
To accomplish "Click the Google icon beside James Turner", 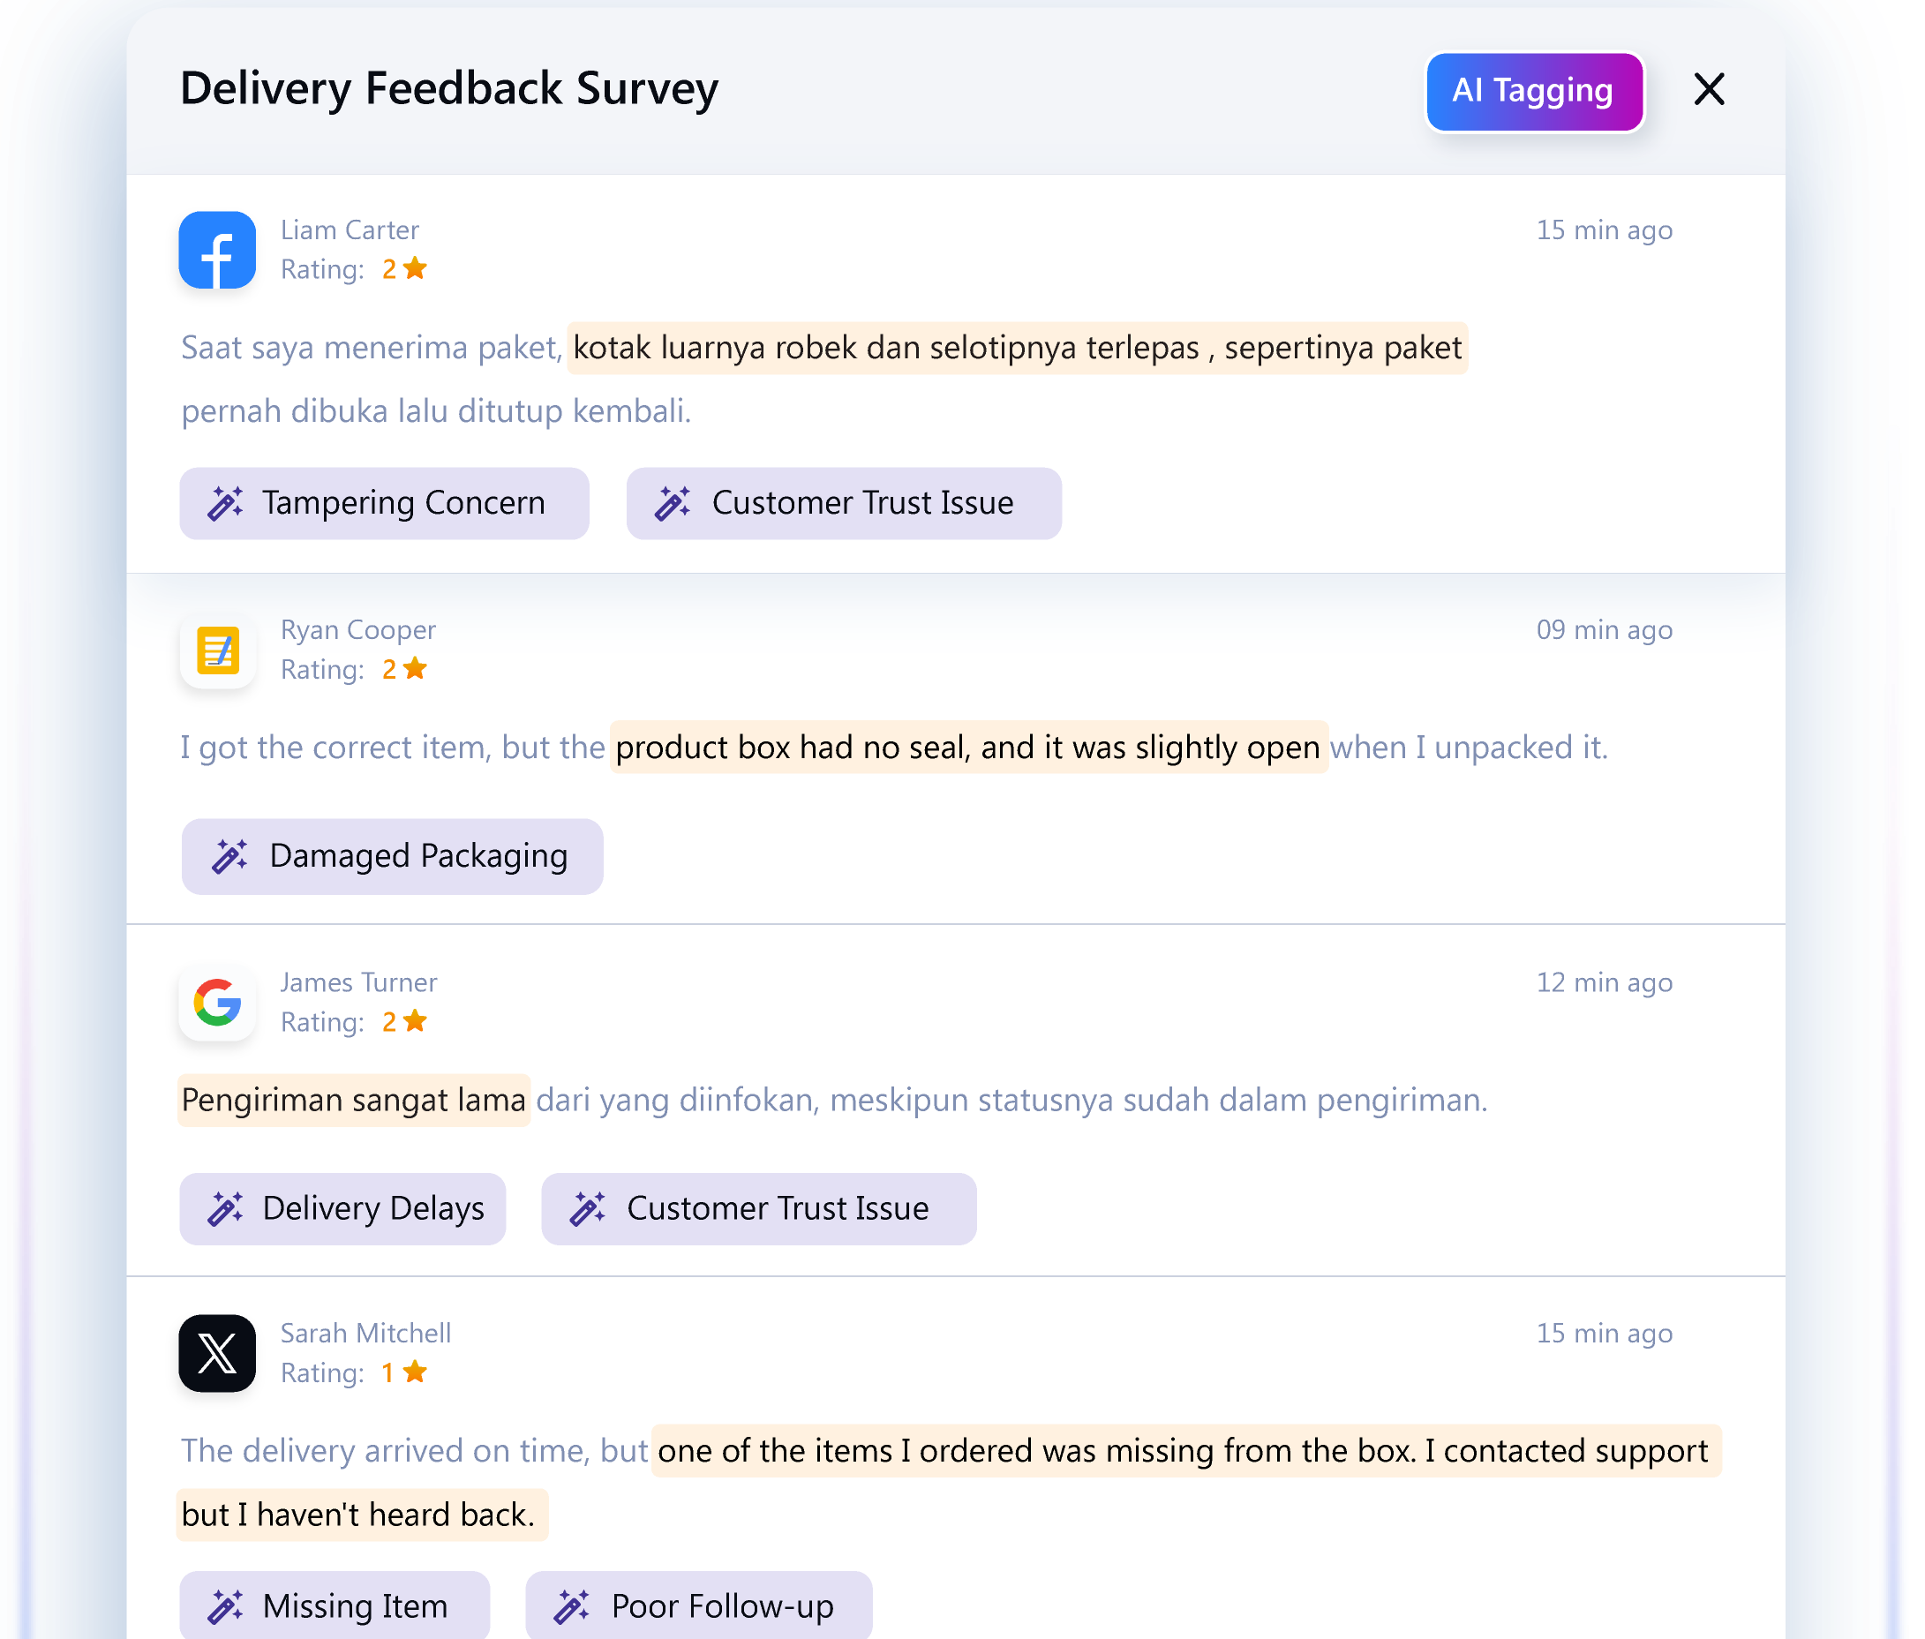I will pos(217,1003).
